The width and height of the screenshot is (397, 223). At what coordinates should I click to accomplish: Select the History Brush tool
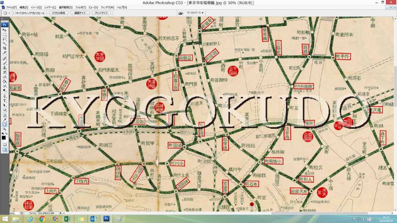coord(5,72)
